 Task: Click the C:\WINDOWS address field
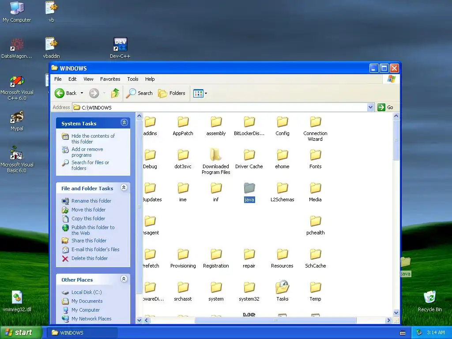tap(220, 107)
